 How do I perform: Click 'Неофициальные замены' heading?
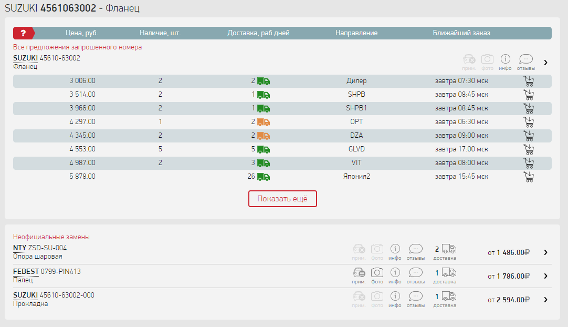pos(51,237)
